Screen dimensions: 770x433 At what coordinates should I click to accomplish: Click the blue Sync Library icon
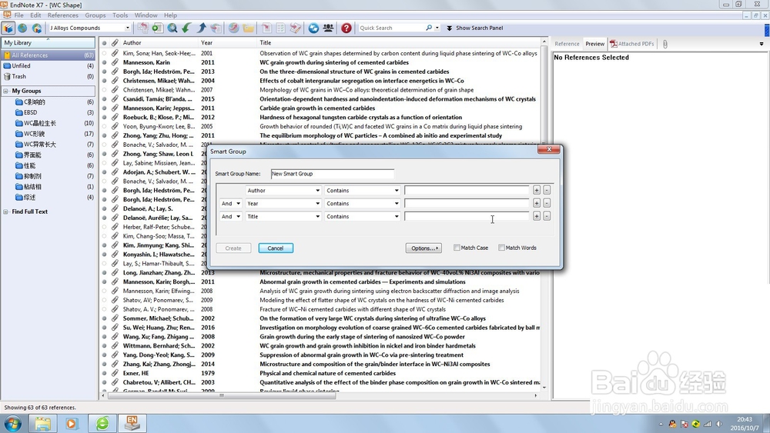pyautogui.click(x=313, y=28)
